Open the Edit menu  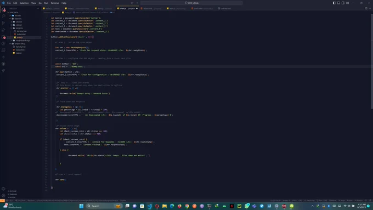pyautogui.click(x=15, y=3)
